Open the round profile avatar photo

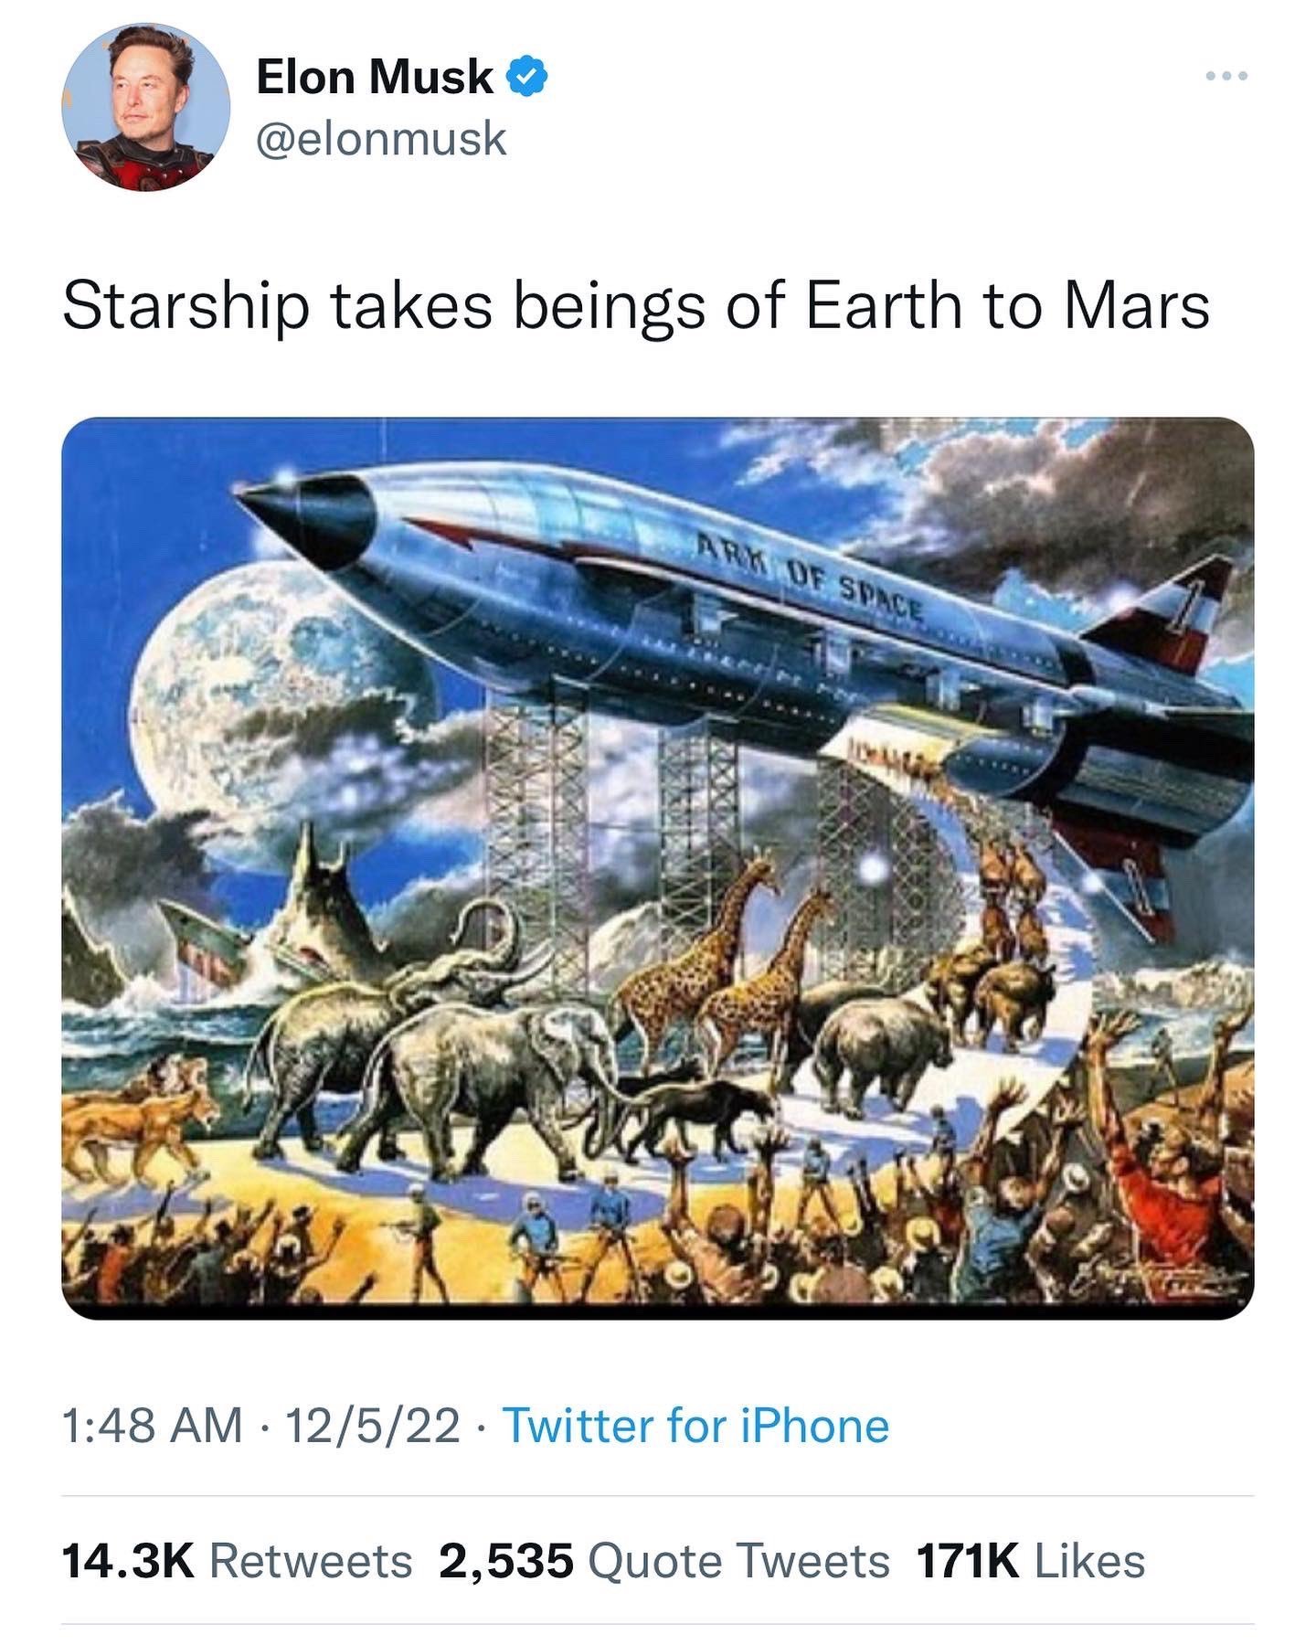(146, 107)
